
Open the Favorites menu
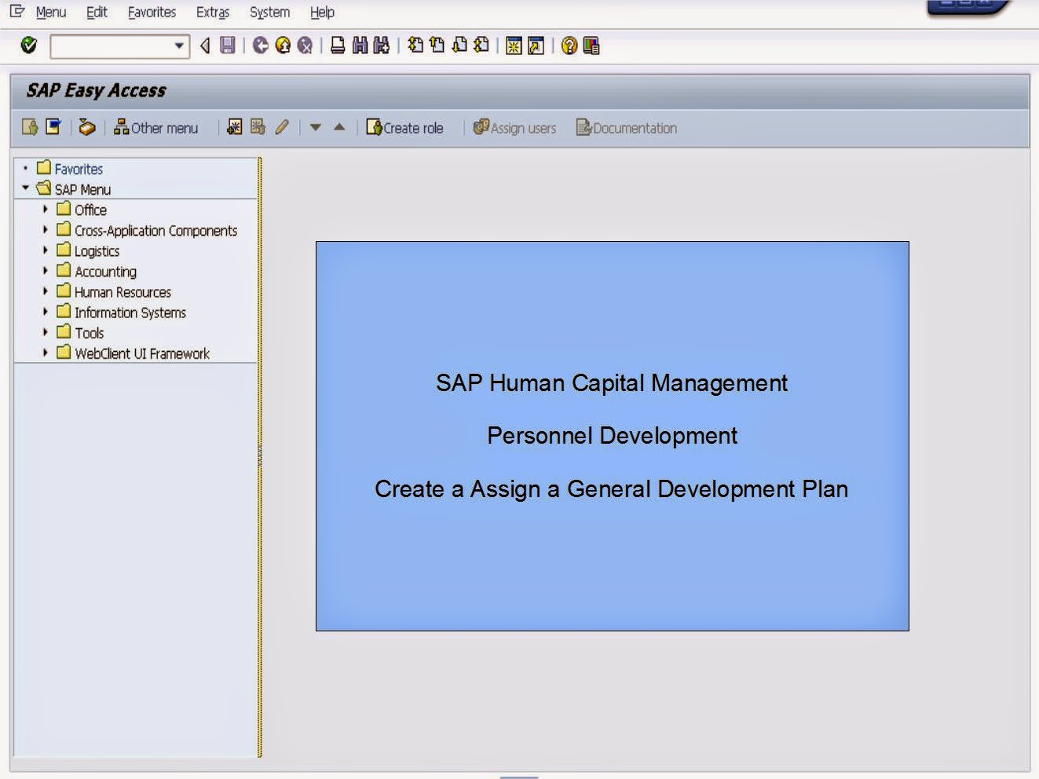[x=151, y=12]
